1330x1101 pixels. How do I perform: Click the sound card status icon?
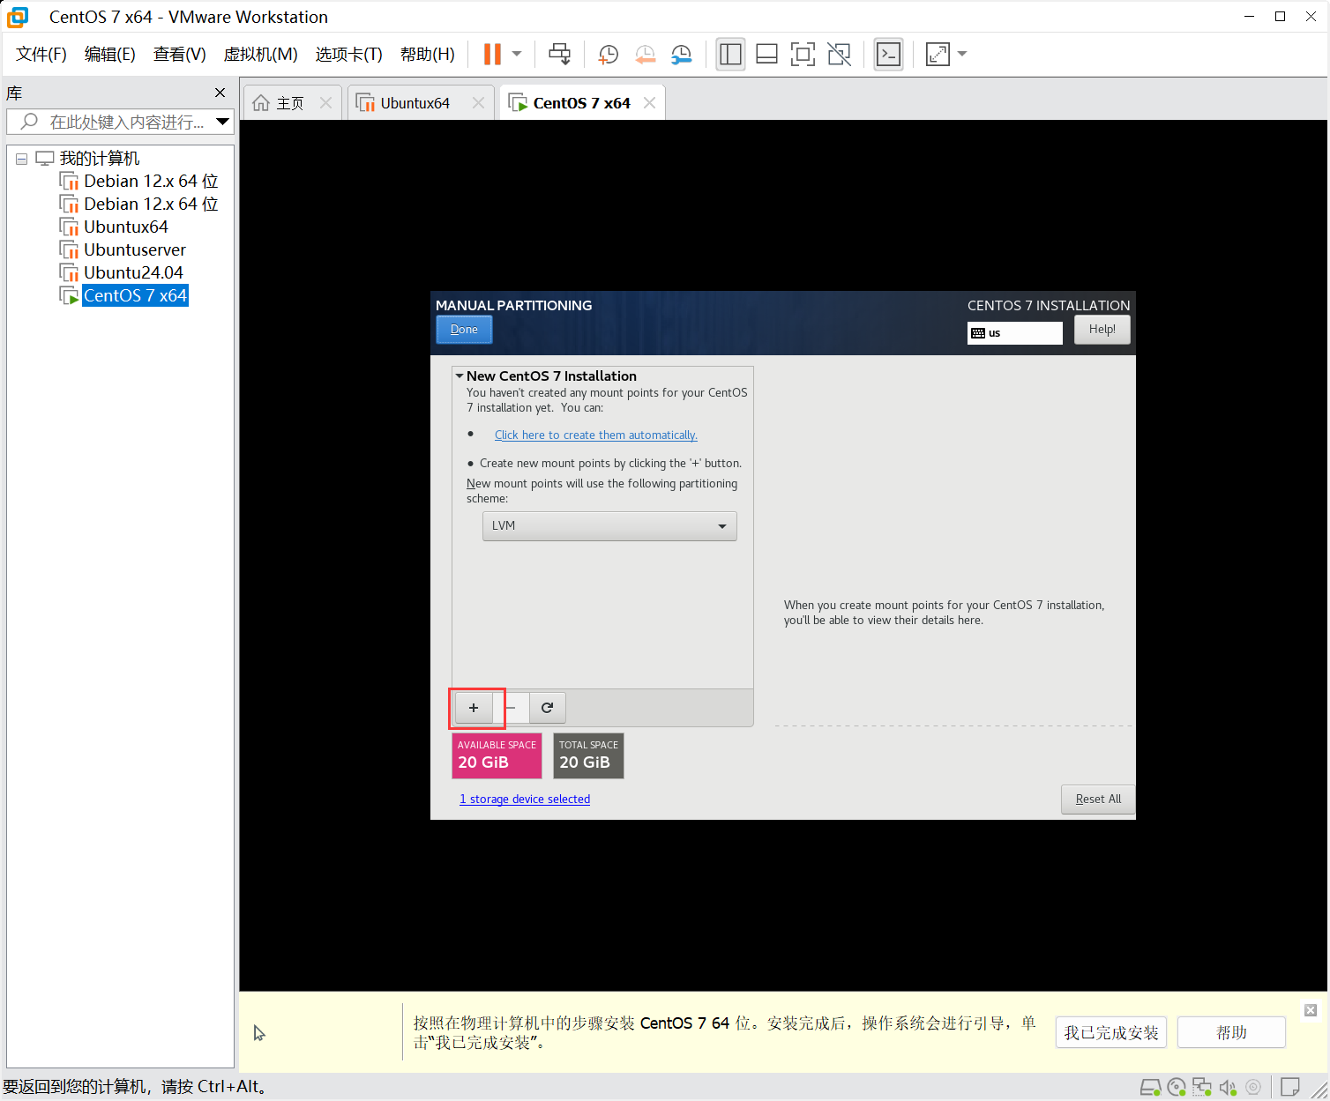[1228, 1087]
